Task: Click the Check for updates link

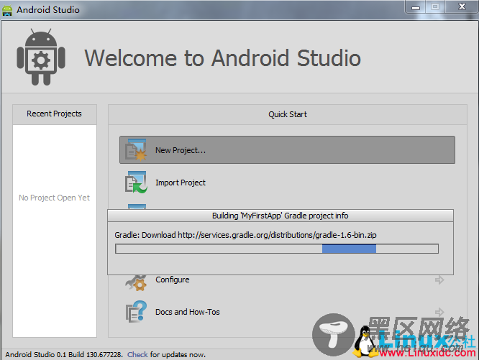Action: [x=137, y=354]
